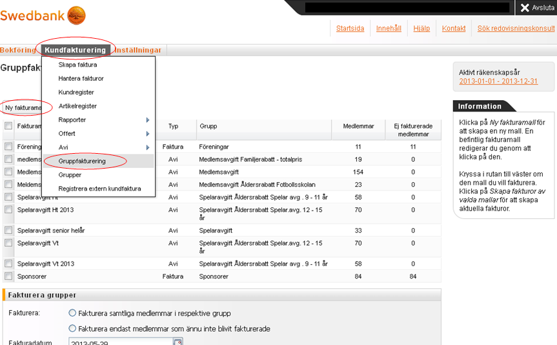Check the box for Spelaravgift Ht 2013
Image resolution: width=557 pixels, height=345 pixels.
(x=8, y=209)
